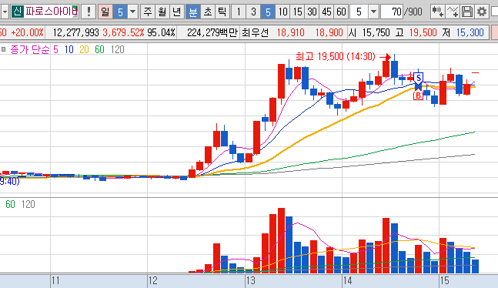Click the save chart floppy disk icon

click(467, 12)
